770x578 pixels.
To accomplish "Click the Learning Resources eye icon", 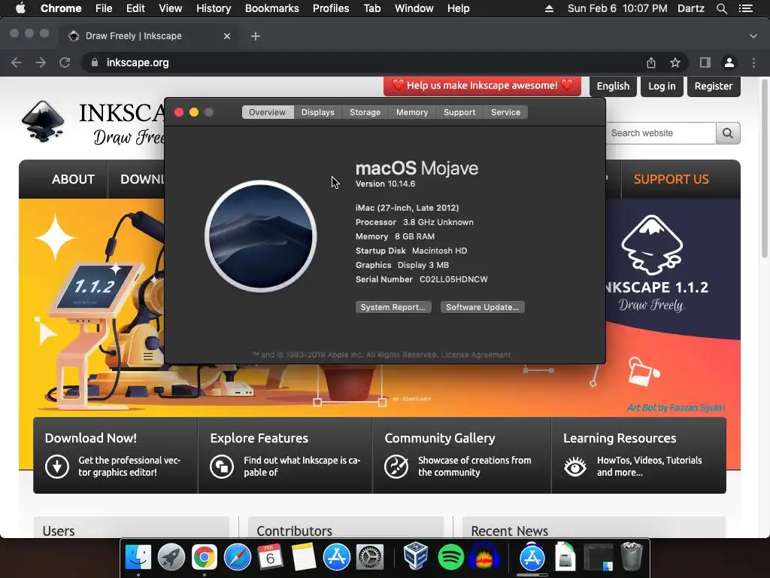I will (575, 467).
